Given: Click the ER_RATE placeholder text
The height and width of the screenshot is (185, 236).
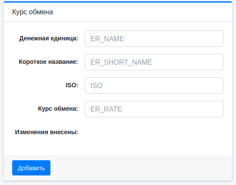Looking at the screenshot, I should (106, 109).
